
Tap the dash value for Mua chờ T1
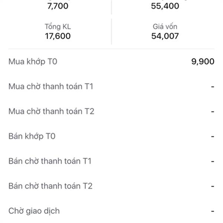[213, 87]
